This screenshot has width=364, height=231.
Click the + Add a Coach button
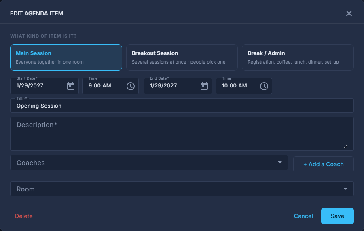[324, 164]
